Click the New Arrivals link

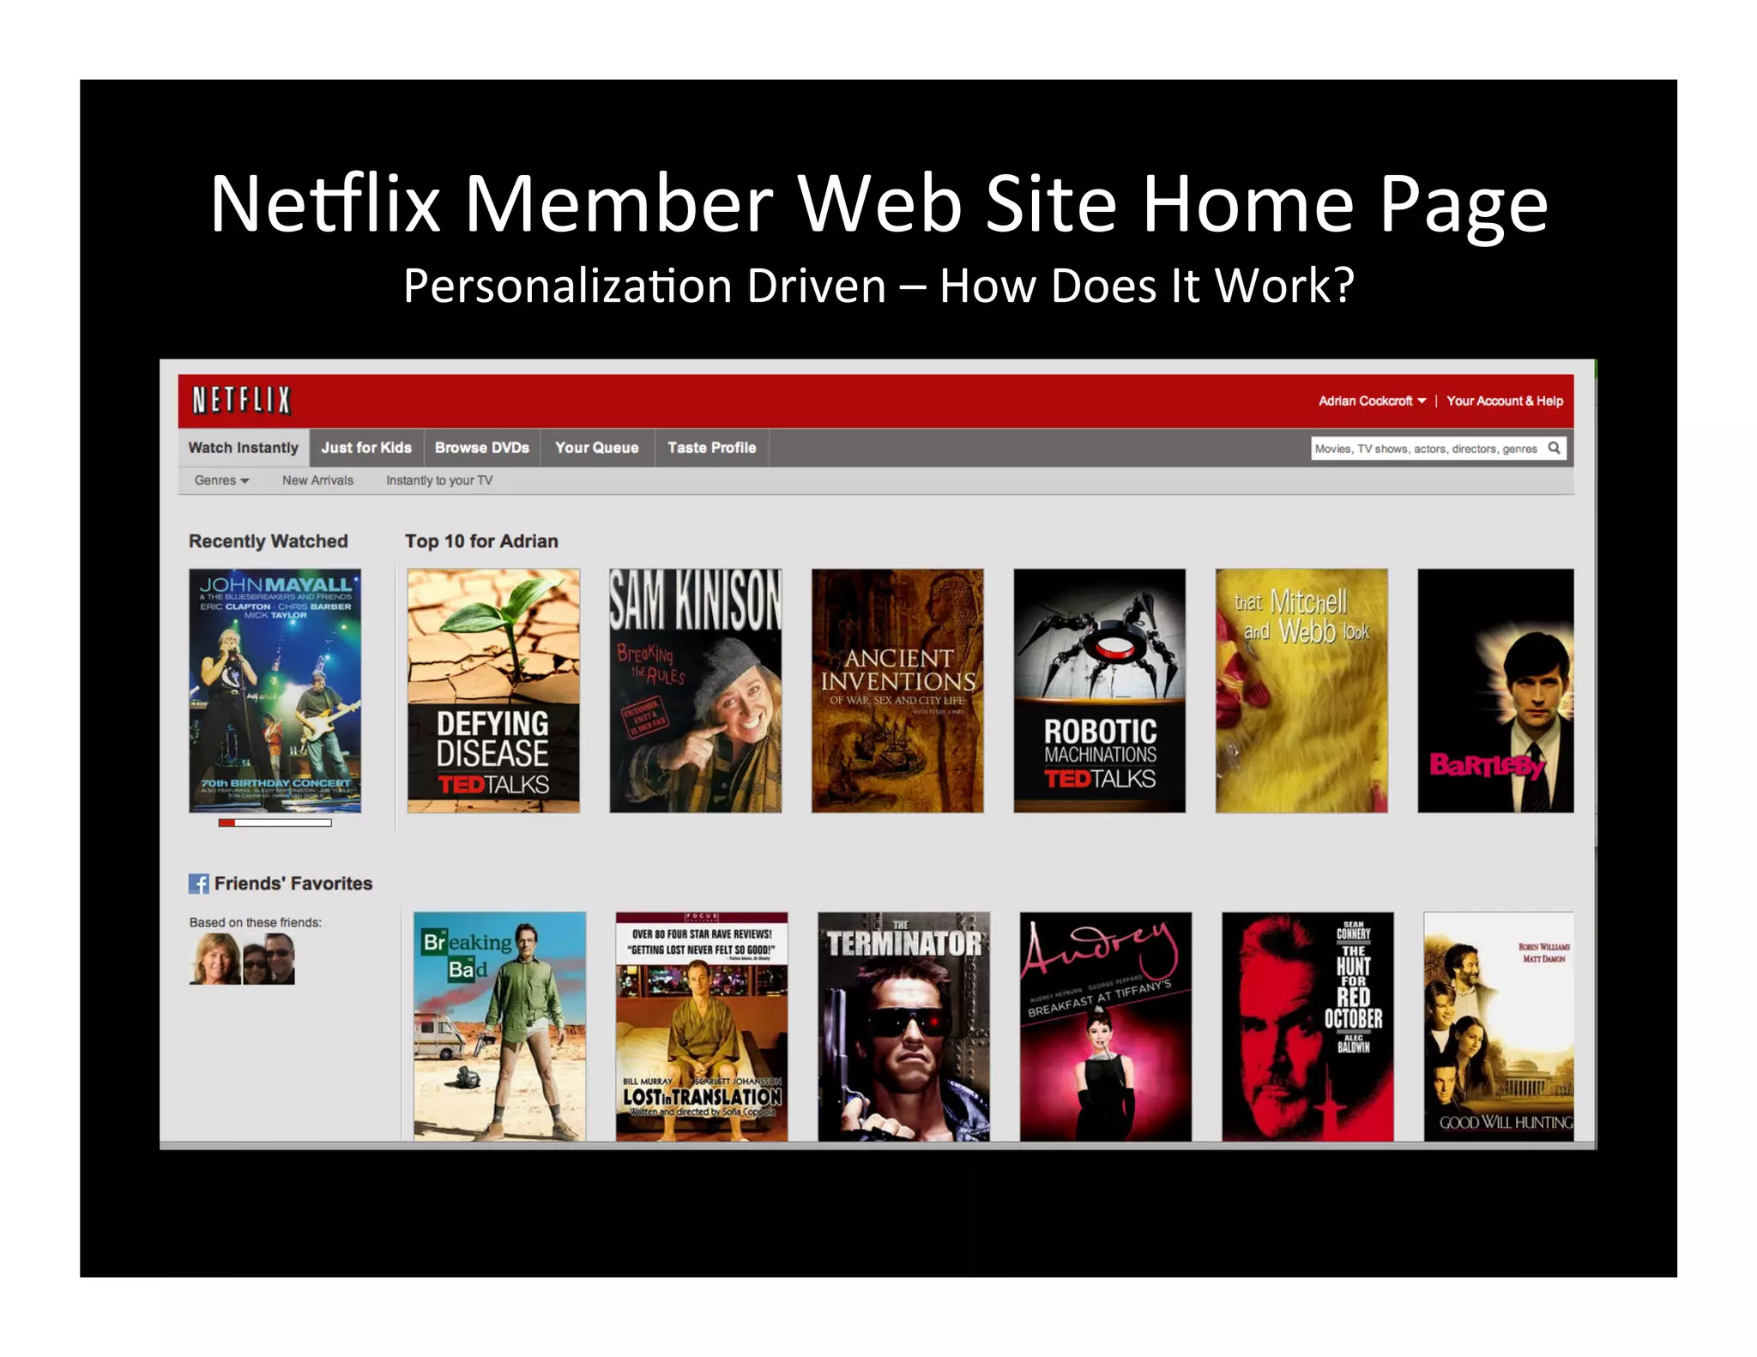(x=317, y=480)
